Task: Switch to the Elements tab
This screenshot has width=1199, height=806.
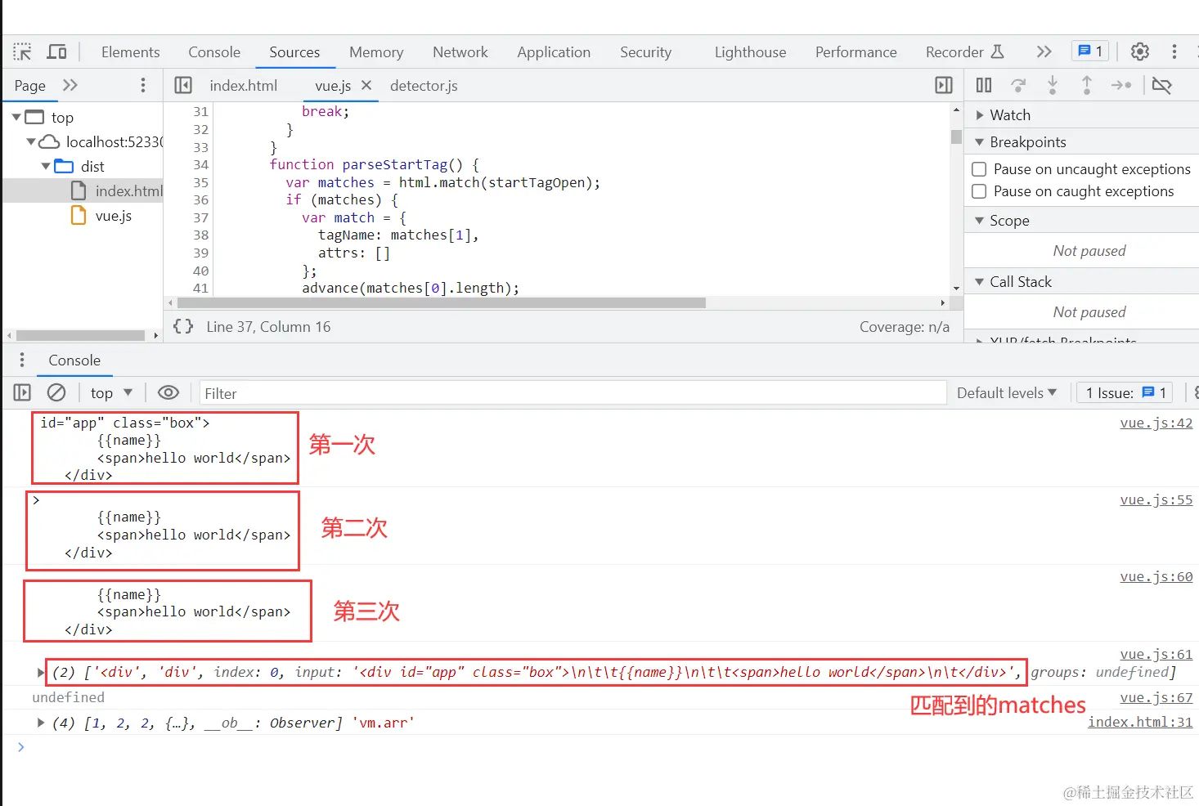Action: click(131, 51)
